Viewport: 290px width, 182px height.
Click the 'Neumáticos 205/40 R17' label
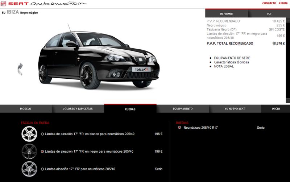(201, 128)
